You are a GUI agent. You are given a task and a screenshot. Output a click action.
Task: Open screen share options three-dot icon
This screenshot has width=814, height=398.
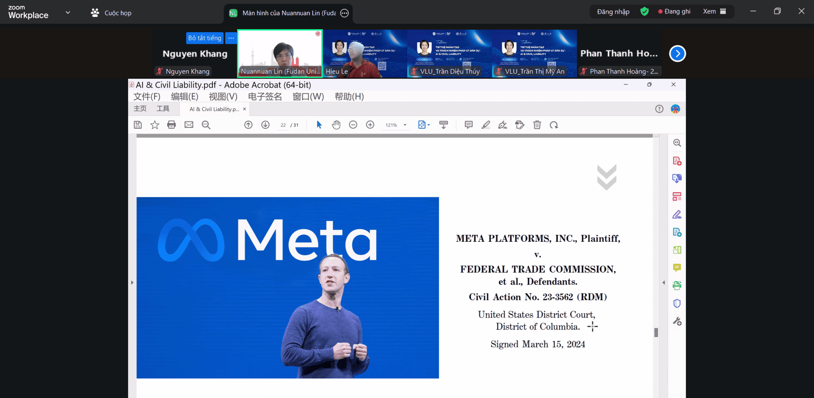tap(345, 13)
